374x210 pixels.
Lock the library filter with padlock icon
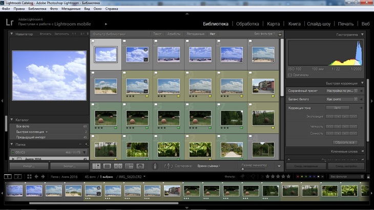point(280,33)
